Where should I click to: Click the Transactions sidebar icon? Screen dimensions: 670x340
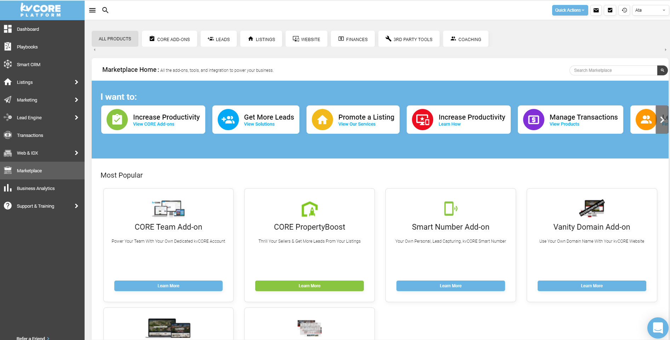pyautogui.click(x=8, y=135)
